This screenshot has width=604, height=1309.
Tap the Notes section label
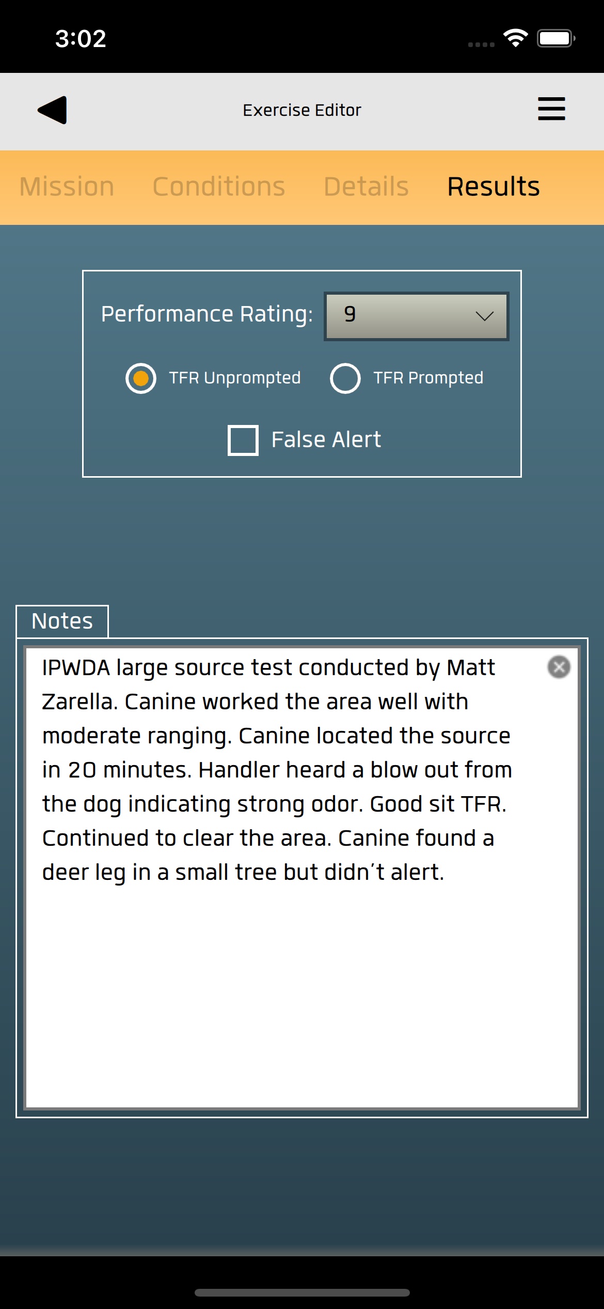coord(62,621)
